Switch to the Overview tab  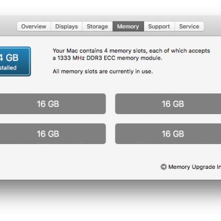[34, 27]
